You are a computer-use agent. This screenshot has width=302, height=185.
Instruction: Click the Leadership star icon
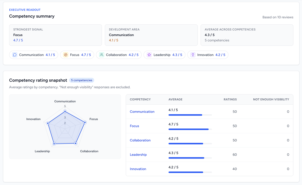[x=149, y=55]
